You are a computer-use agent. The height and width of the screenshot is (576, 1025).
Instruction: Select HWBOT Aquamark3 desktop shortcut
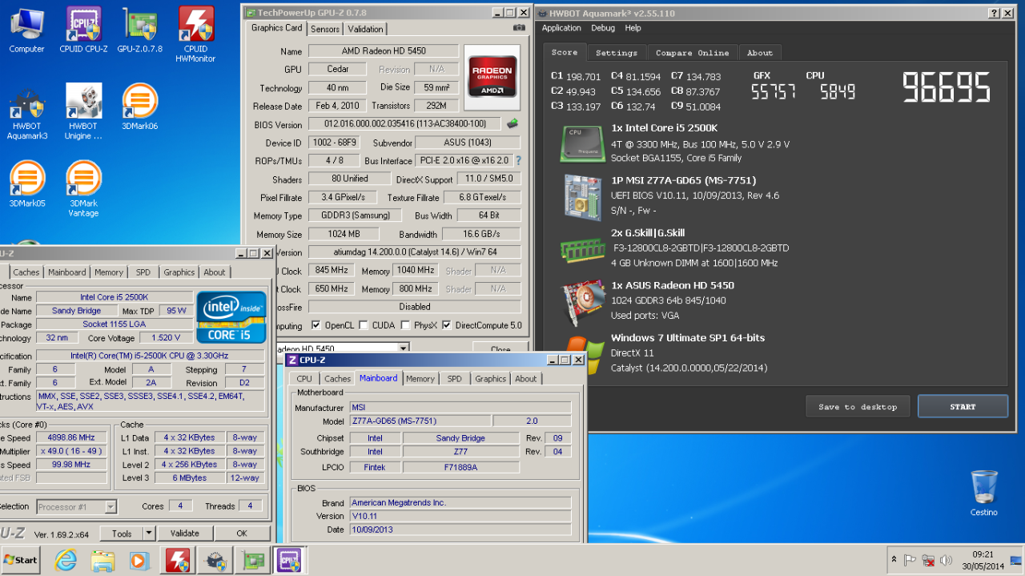[x=27, y=112]
